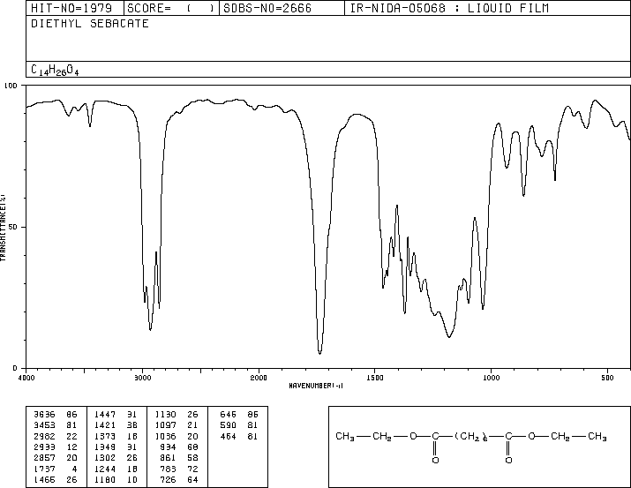Image resolution: width=631 pixels, height=488 pixels.
Task: Click the 1373 peak table entry
Action: coord(116,436)
